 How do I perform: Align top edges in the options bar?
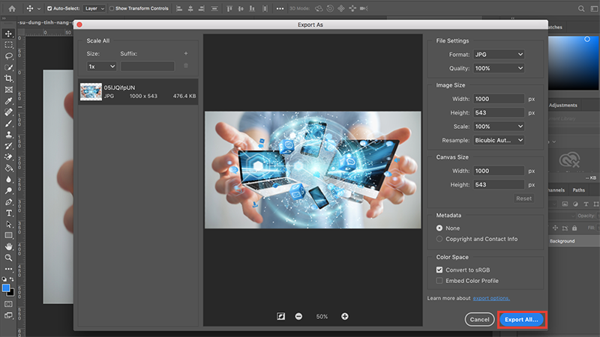pos(229,8)
